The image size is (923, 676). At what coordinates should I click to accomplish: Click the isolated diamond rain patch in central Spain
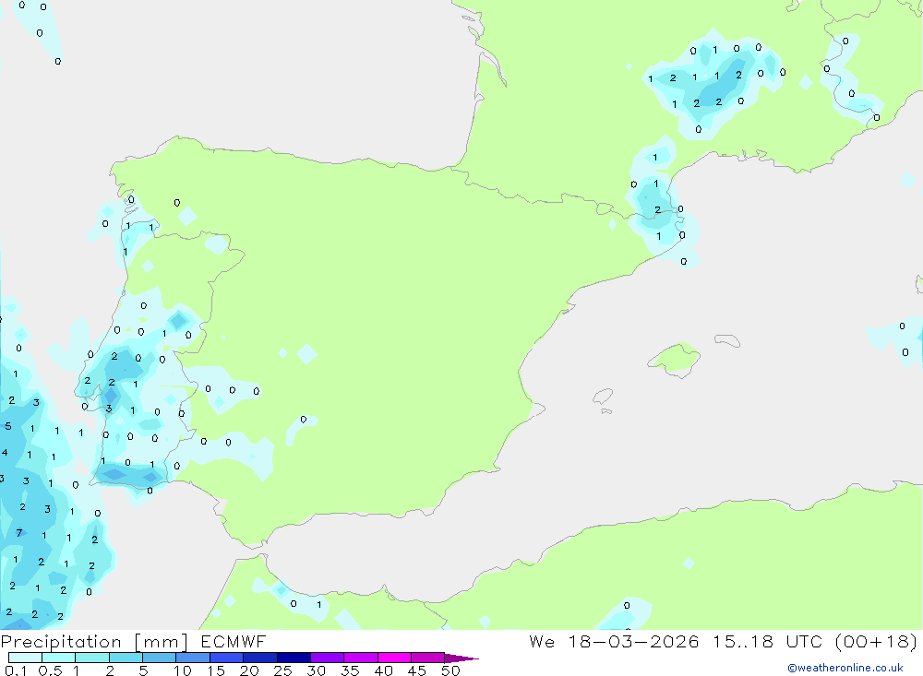point(306,354)
